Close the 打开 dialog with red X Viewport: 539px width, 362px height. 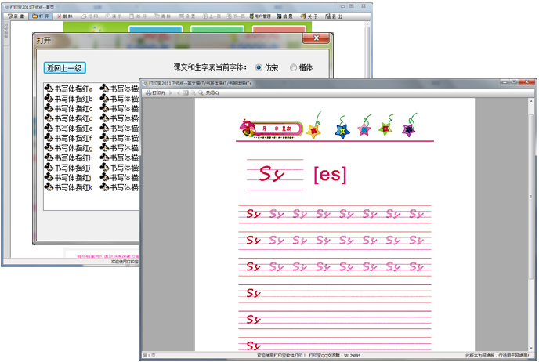tap(317, 38)
